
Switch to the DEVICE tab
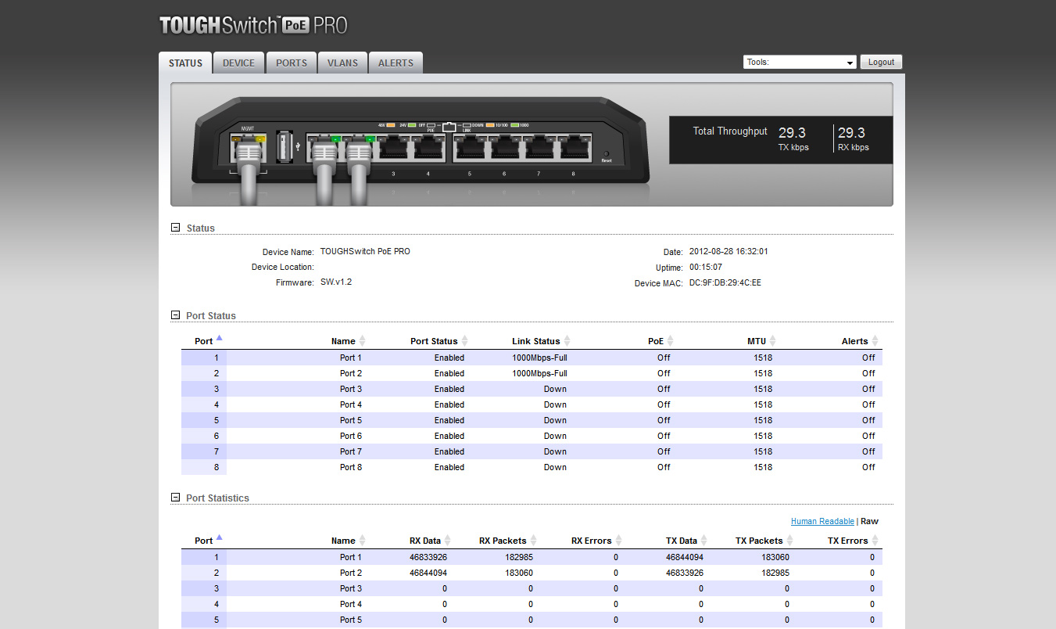tap(238, 63)
